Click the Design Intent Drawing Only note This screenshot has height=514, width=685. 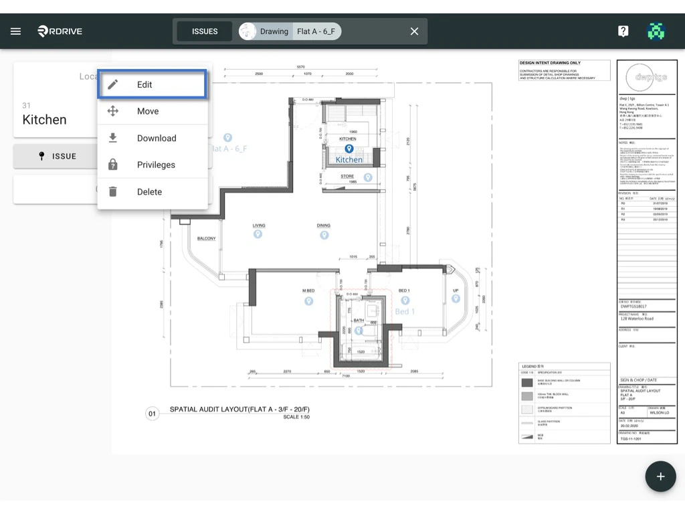564,70
